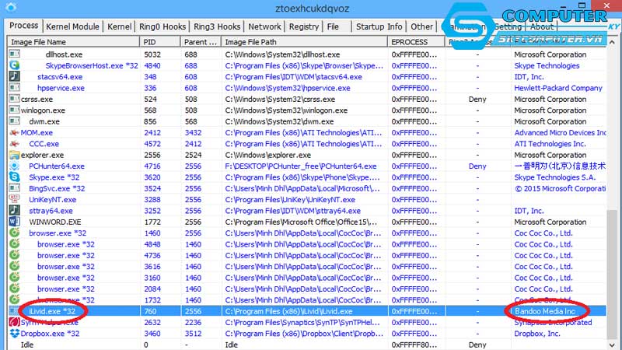The width and height of the screenshot is (622, 350).
Task: Click the Skype.exe icon
Action: [14, 177]
